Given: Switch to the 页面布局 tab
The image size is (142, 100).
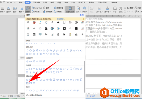Looking at the screenshot, I should [36, 3].
